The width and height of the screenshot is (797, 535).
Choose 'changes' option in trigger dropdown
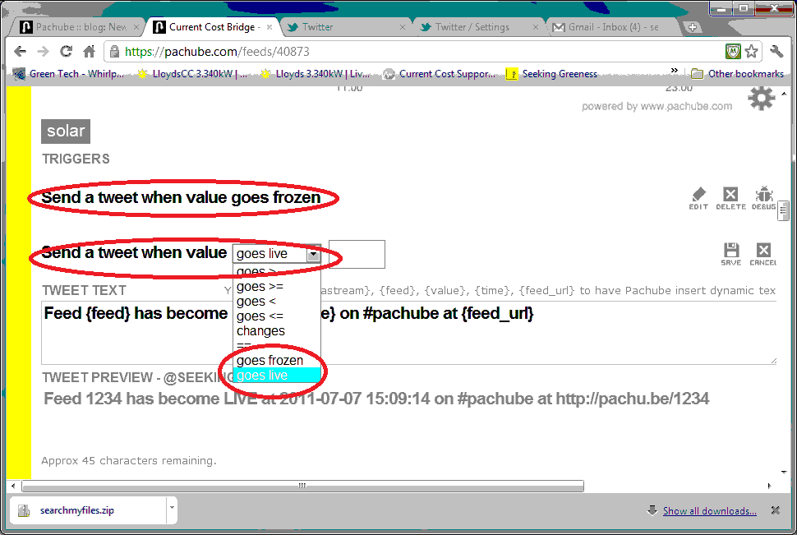(260, 331)
